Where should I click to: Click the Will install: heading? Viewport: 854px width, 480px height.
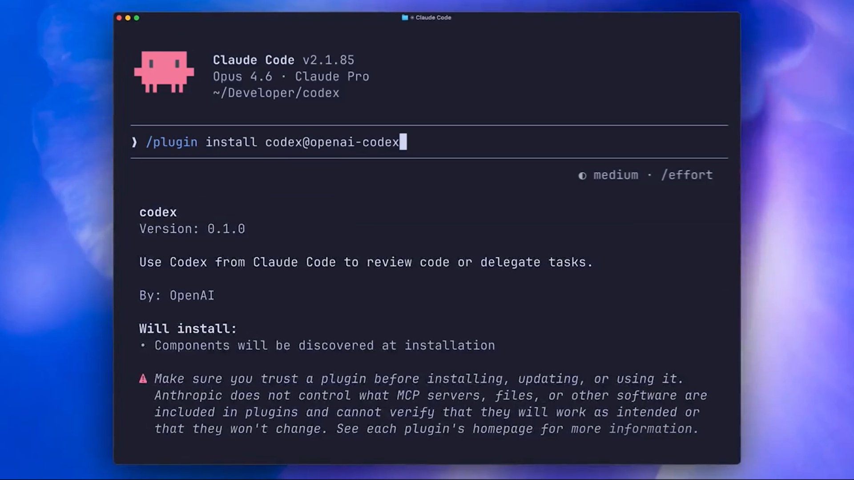pos(188,329)
